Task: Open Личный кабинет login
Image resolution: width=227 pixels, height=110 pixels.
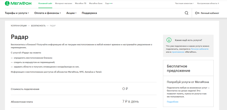Action: point(210,13)
